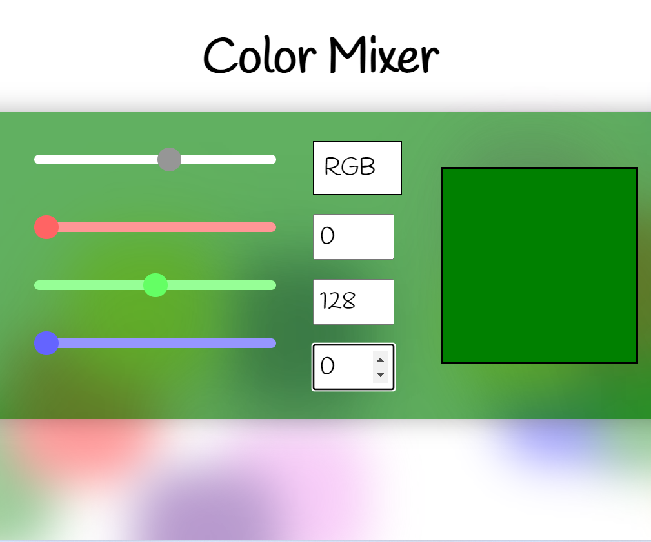
Task: Click the middle of the red slider track
Action: (x=155, y=227)
